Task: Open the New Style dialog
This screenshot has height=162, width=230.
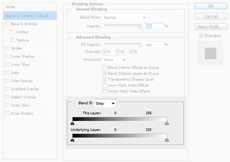Action: pyautogui.click(x=211, y=27)
